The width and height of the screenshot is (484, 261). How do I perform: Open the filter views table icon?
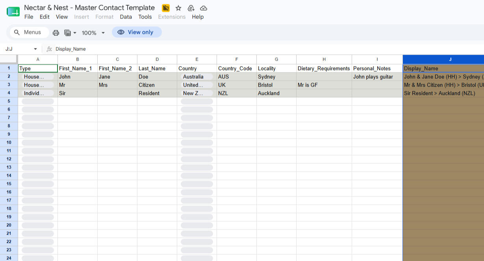[70, 33]
